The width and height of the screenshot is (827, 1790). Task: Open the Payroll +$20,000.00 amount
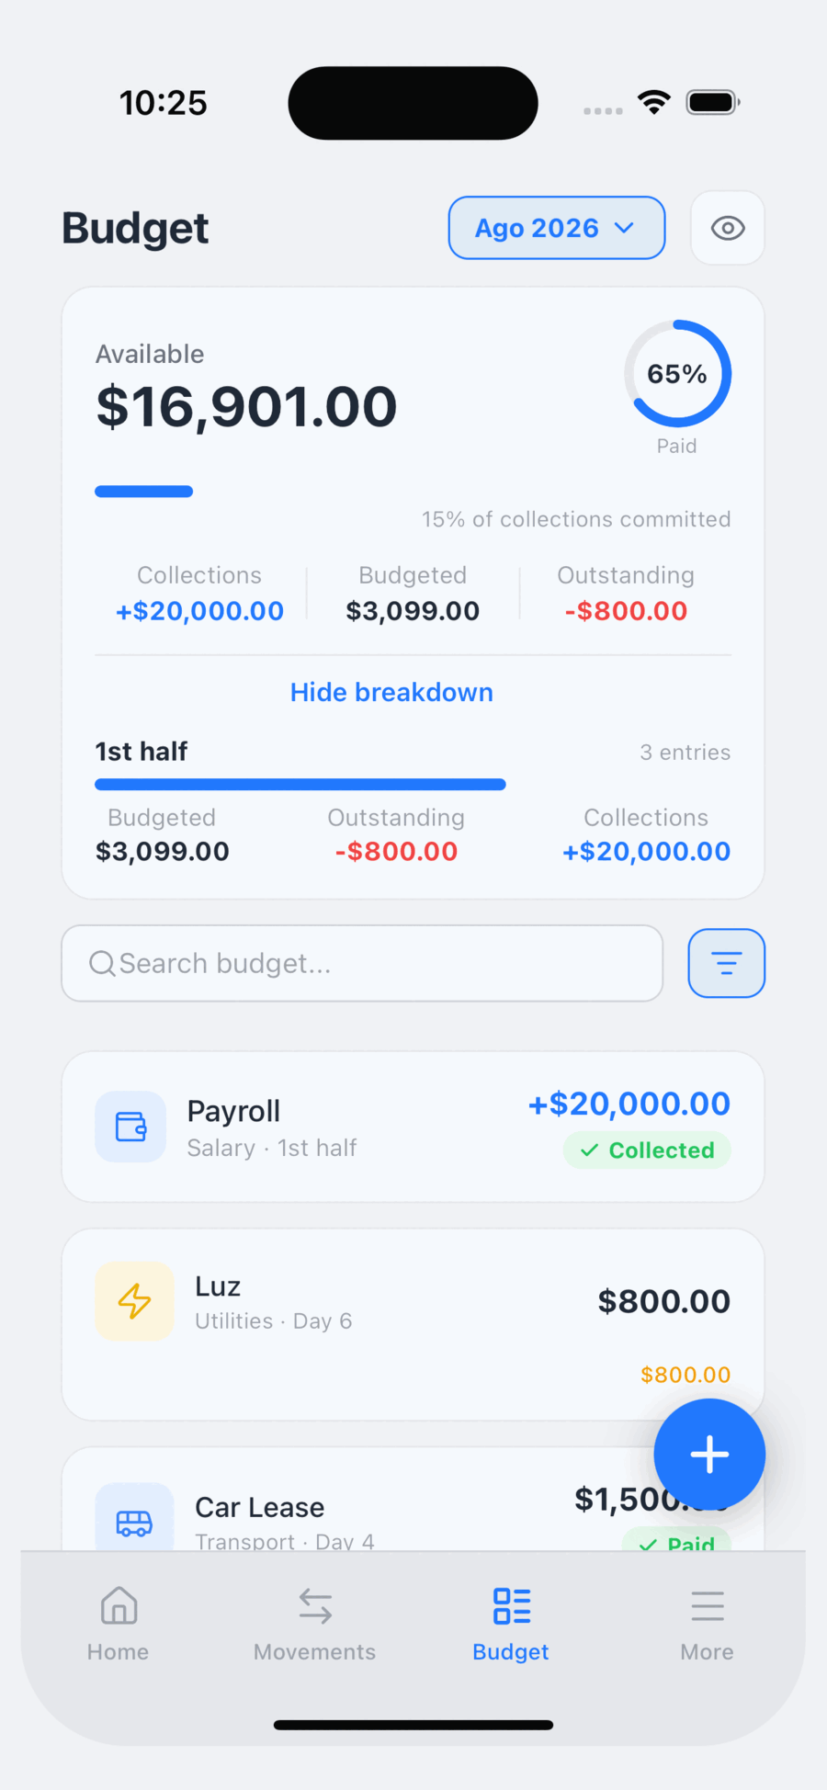tap(629, 1104)
